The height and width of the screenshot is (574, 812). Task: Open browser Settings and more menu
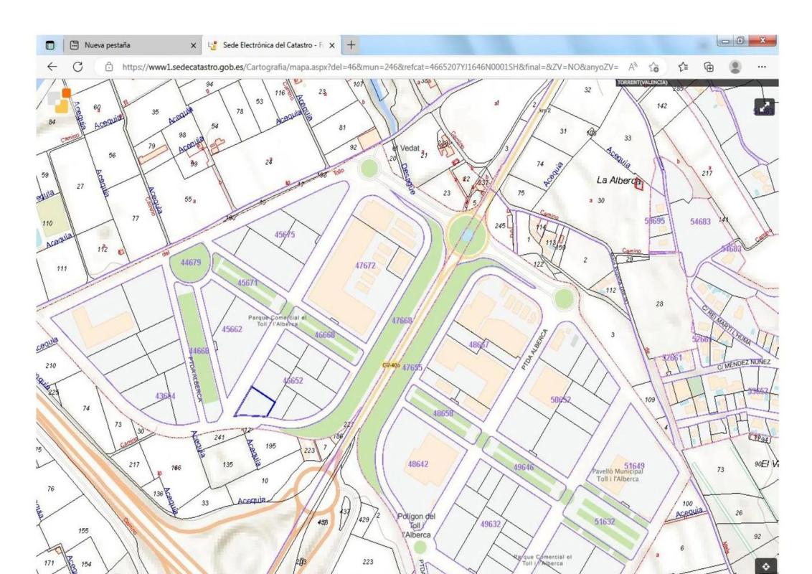[762, 67]
